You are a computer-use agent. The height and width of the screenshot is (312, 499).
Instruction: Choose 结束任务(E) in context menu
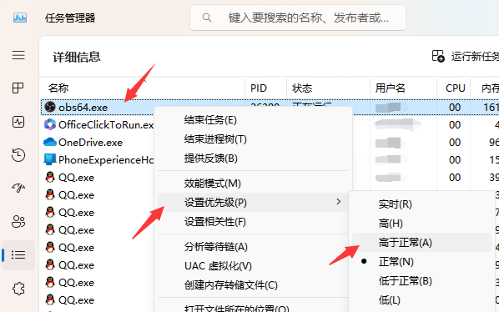[x=254, y=120]
